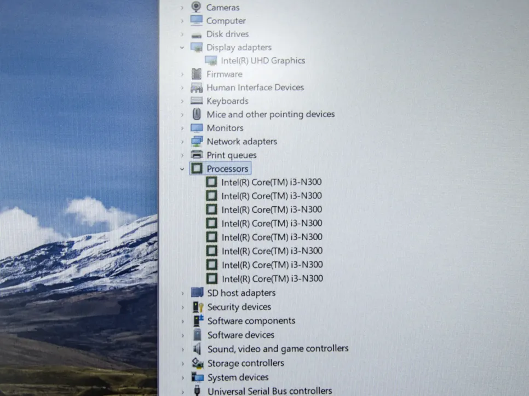Screen dimensions: 529x396
Task: Select the "Security devices" label
Action: point(239,307)
